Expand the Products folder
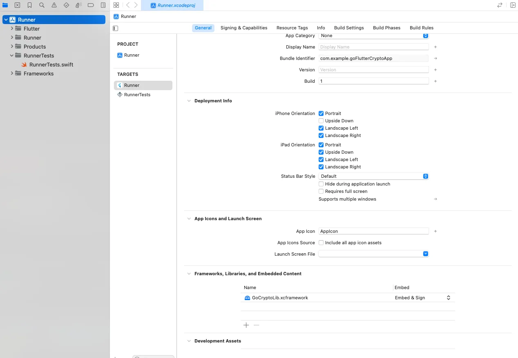 (12, 46)
